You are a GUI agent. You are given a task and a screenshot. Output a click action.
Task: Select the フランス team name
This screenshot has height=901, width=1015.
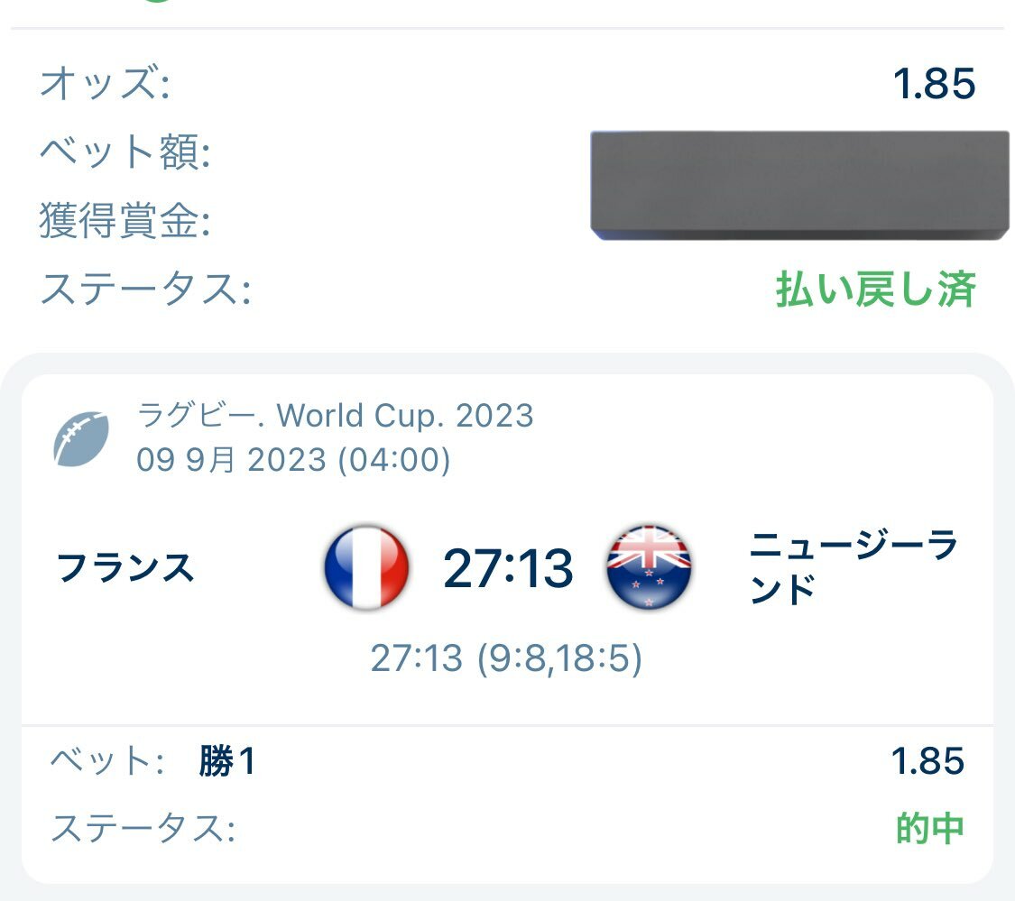[125, 567]
